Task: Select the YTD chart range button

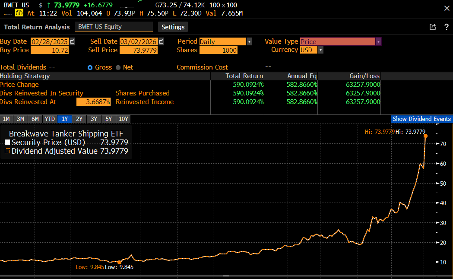Action: [x=50, y=119]
